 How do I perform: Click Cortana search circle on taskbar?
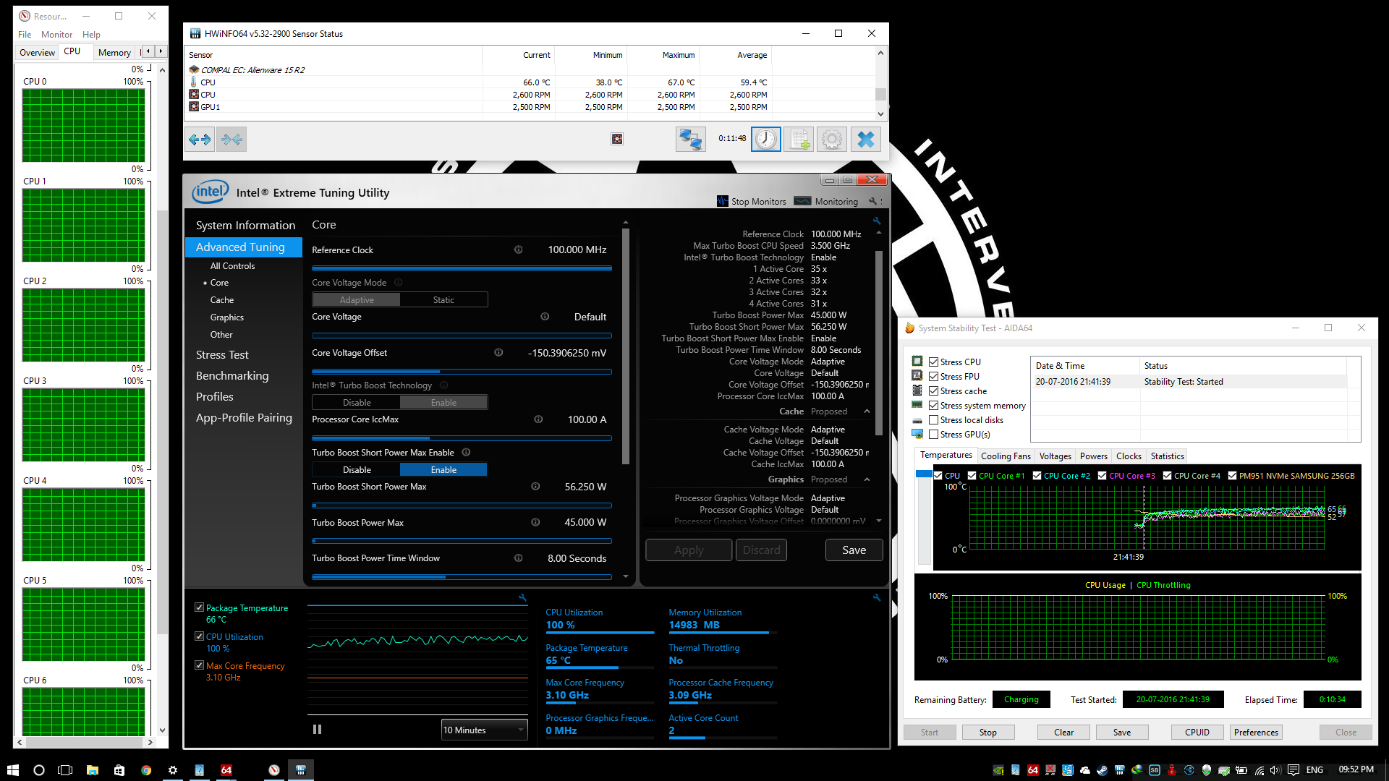point(39,770)
